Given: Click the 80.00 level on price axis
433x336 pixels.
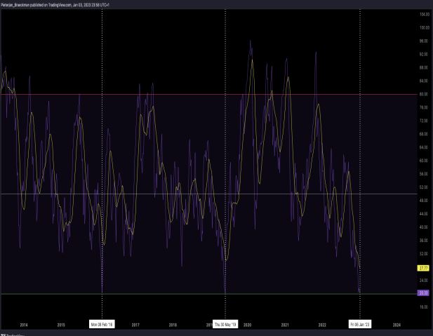Looking at the screenshot, I should [423, 95].
